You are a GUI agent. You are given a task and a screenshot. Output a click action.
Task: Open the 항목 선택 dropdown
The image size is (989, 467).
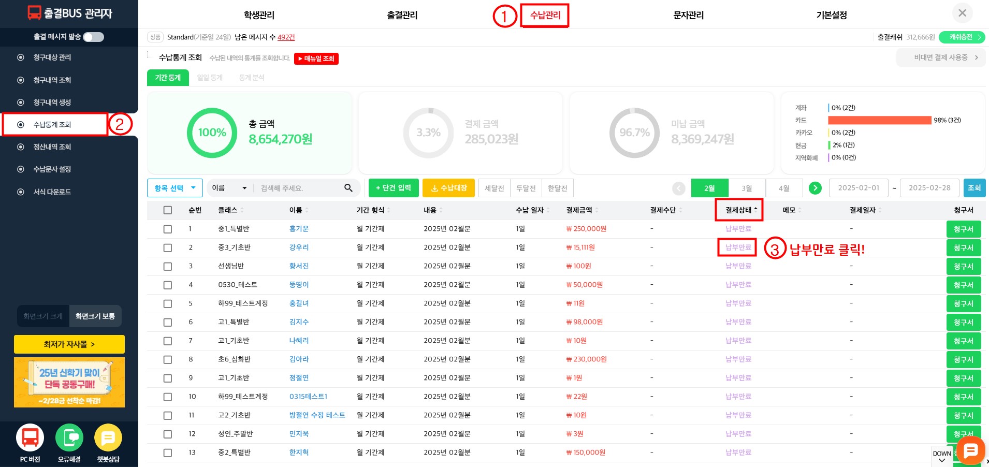pyautogui.click(x=174, y=188)
